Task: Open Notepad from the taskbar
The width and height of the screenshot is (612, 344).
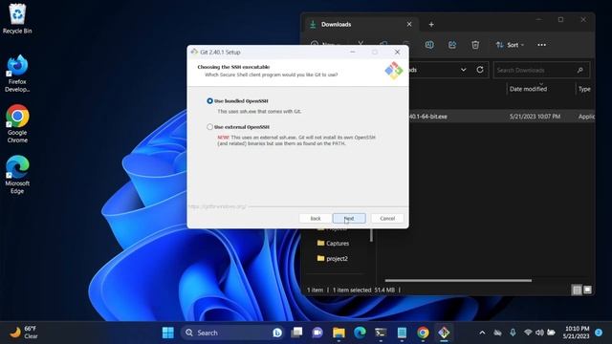Action: pyautogui.click(x=402, y=333)
